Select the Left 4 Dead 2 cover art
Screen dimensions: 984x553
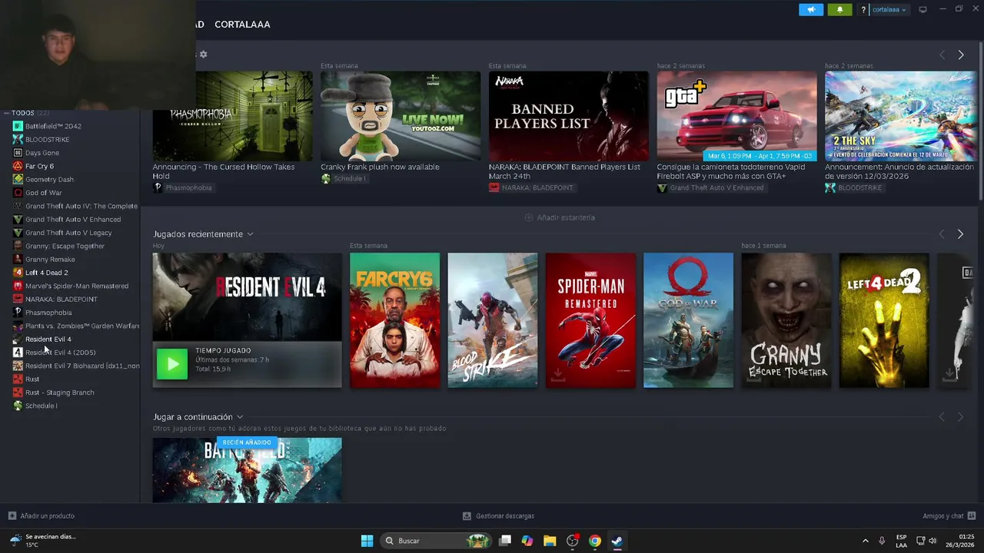884,320
